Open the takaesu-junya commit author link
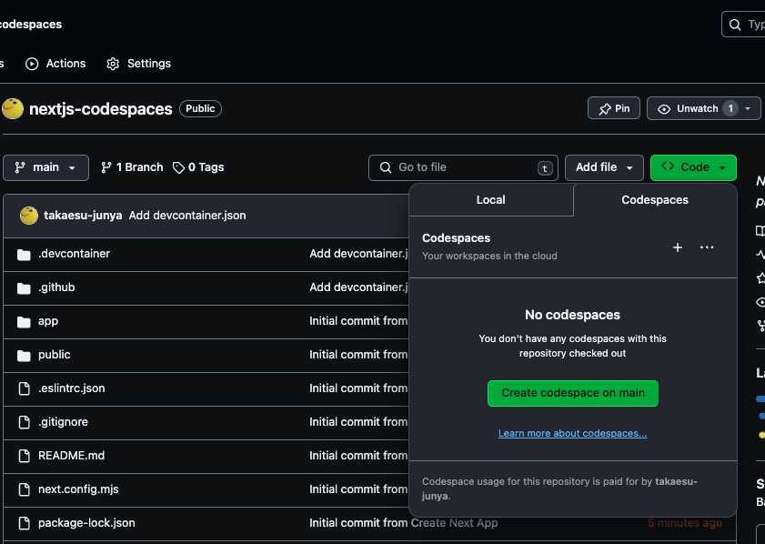This screenshot has width=765, height=544. 83,216
